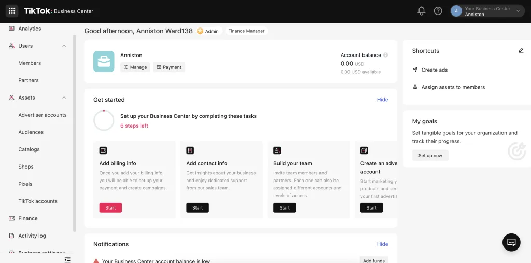531x263 pixels.
Task: Edit shortcuts with the pencil icon
Action: click(x=521, y=51)
